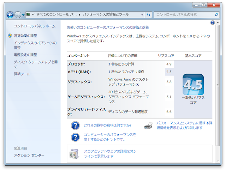Click the vertical scrollbar thumb
226x171 pixels.
(218, 85)
